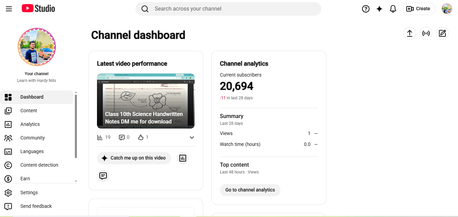Screen dimensions: 458x217
Task: Open the hamburger navigation menu
Action: (9, 9)
